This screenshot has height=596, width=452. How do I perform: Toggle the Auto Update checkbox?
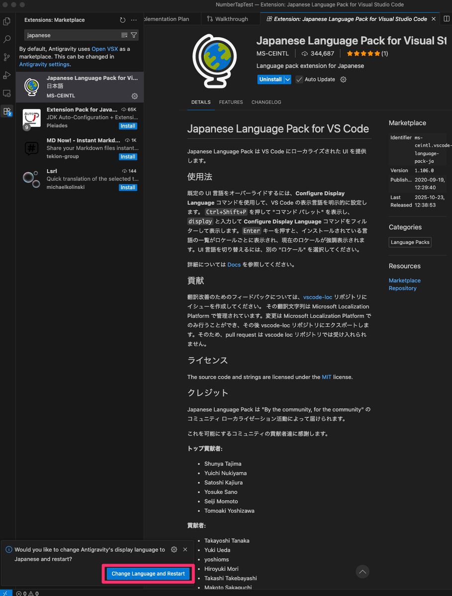click(299, 79)
